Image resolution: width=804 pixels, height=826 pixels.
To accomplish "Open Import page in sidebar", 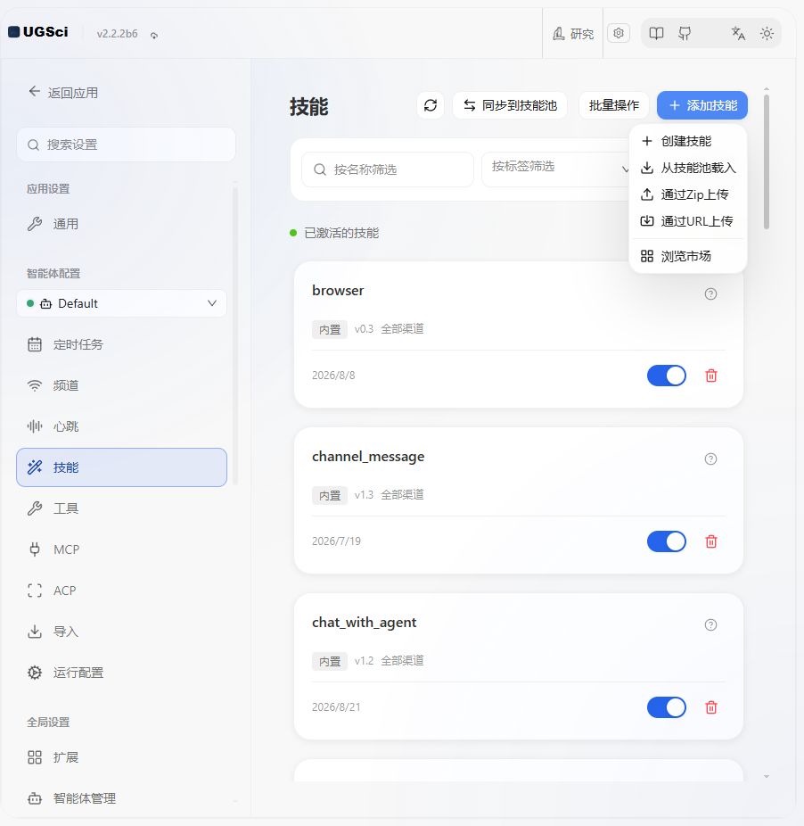I will (121, 632).
